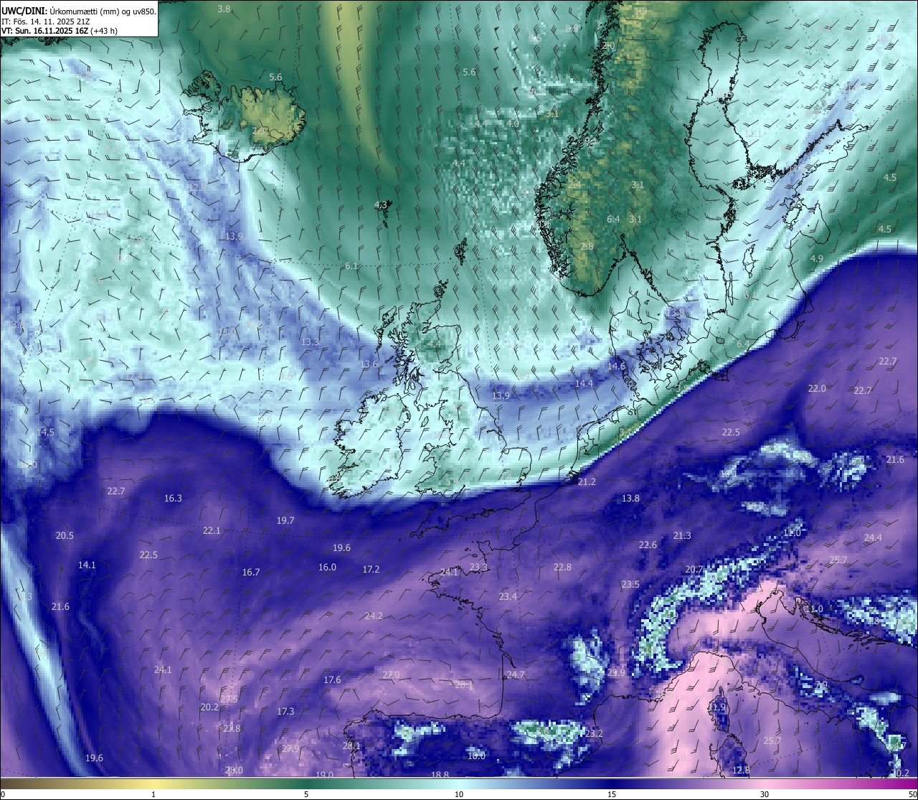The height and width of the screenshot is (800, 918).
Task: Select the "15" tick on the color scale
Action: tap(612, 794)
